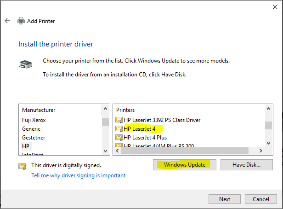Select Fuji Xerox in Manufacturer list
Screen dimensions: 283x209
tap(34, 120)
